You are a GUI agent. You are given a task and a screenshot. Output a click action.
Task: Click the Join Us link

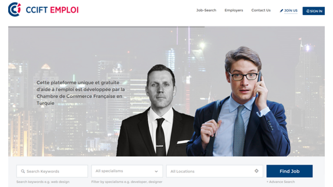click(291, 10)
